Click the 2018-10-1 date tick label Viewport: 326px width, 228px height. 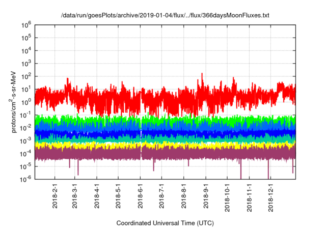pos(227,197)
